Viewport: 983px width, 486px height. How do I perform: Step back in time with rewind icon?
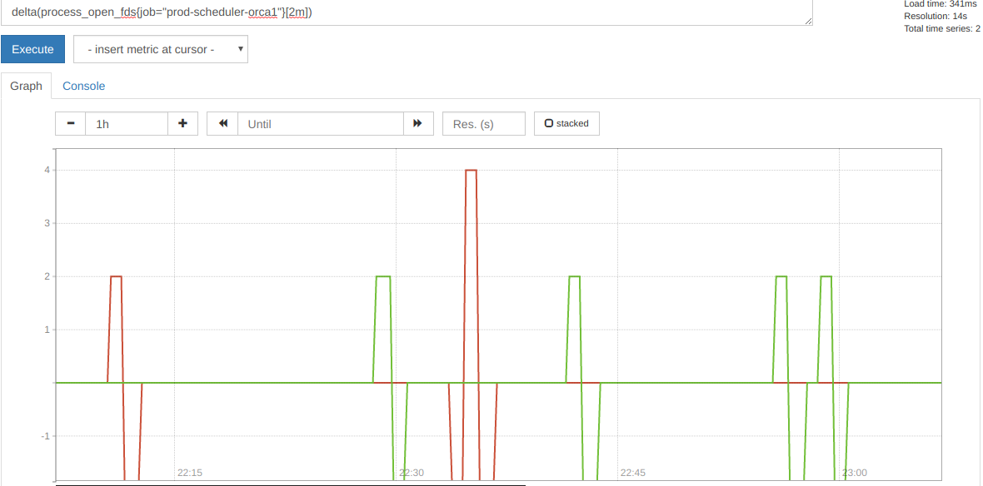222,123
